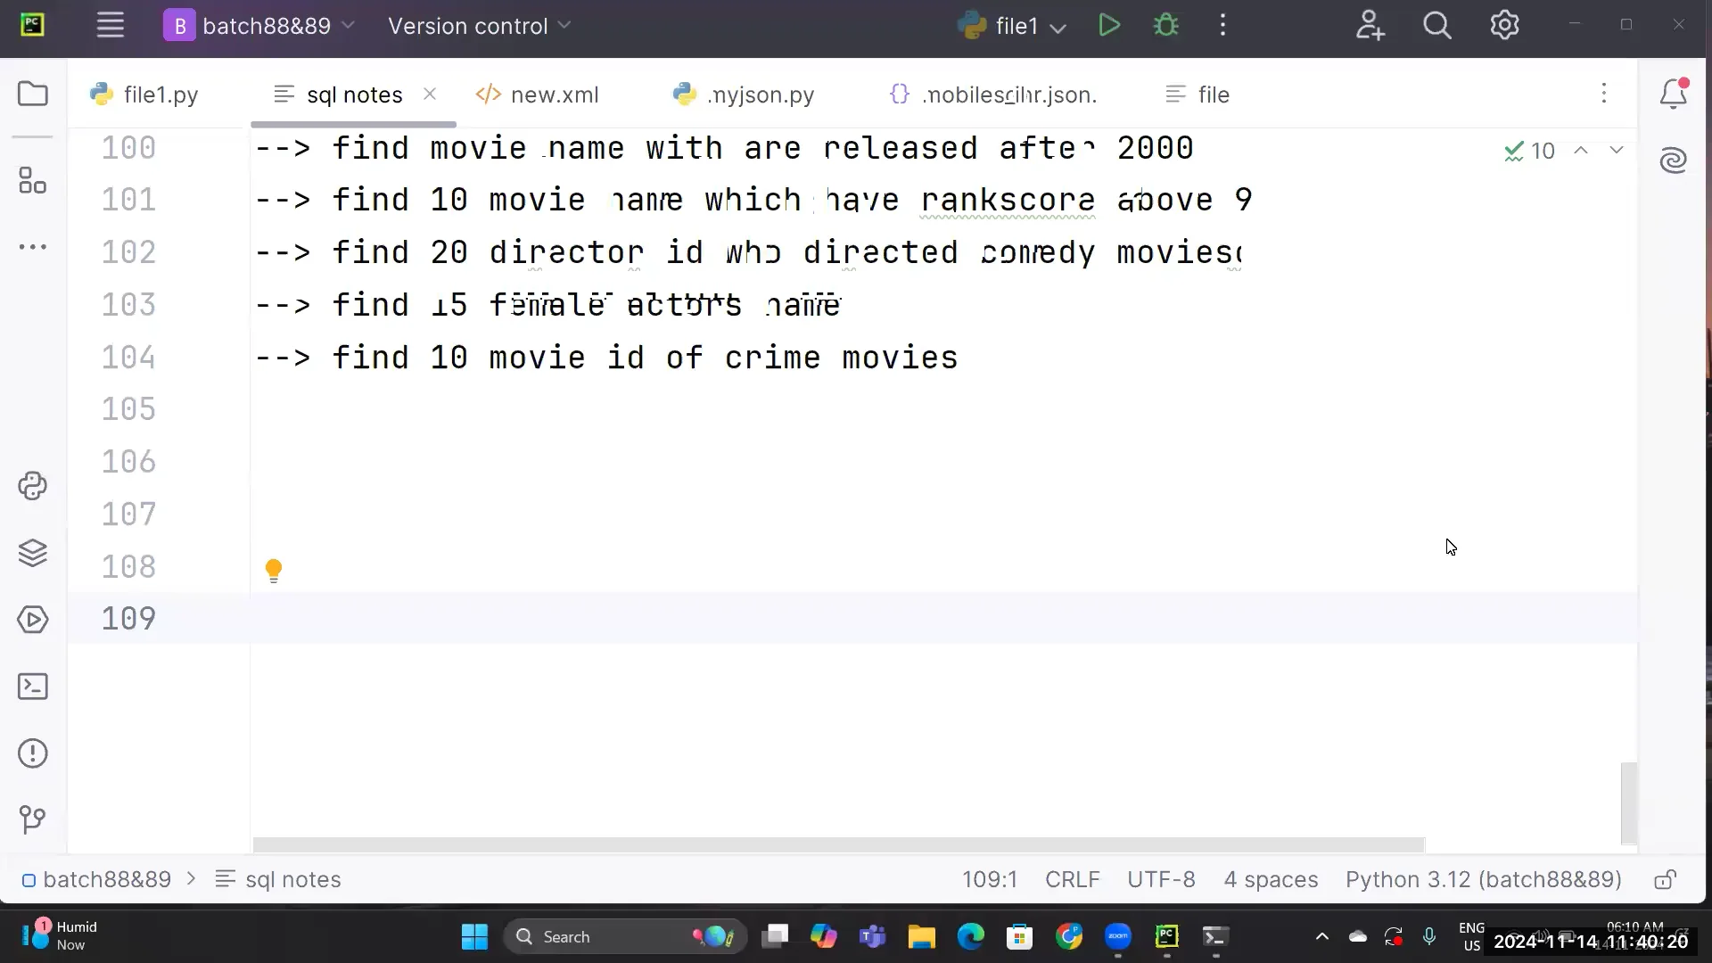
Task: Open the Terminal tool window
Action: pyautogui.click(x=33, y=687)
